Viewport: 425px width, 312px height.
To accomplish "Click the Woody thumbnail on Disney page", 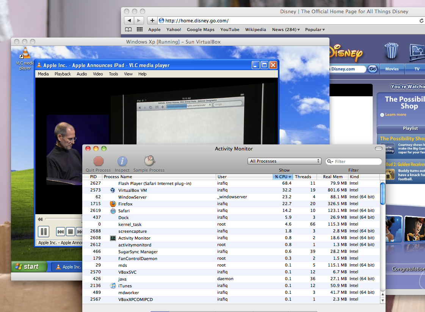I will 415,229.
